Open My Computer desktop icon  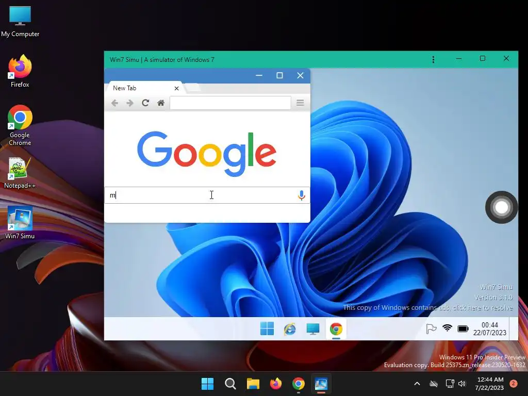coord(20,22)
